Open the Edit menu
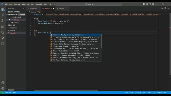This screenshot has height=96, width=171. [x=11, y=4]
